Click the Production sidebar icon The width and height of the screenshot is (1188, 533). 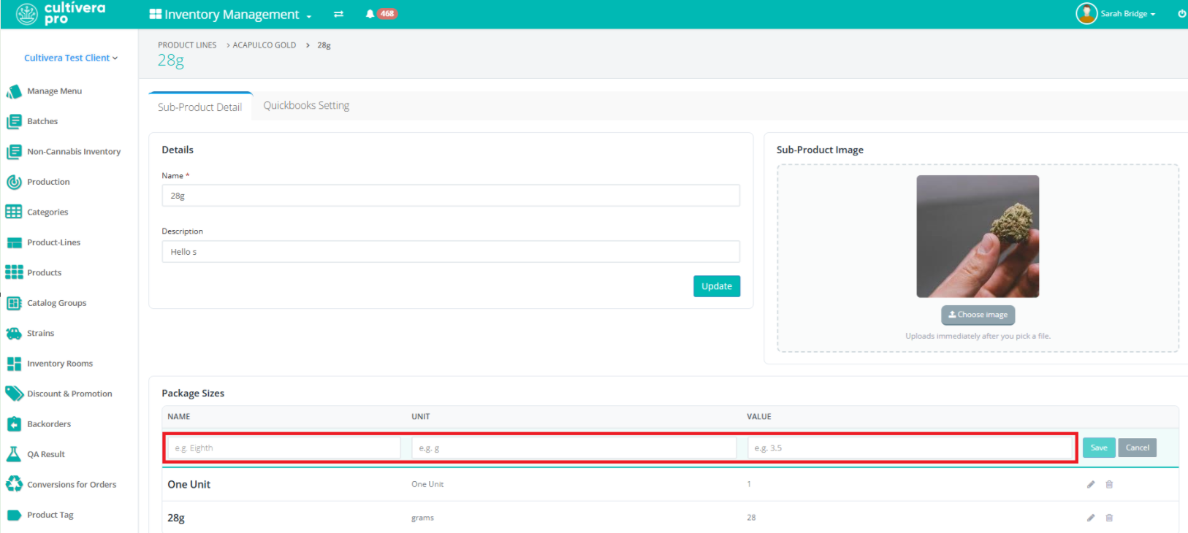click(x=14, y=182)
